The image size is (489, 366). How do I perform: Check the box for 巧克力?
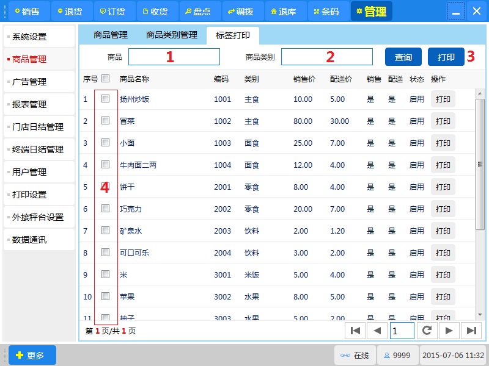(x=105, y=208)
